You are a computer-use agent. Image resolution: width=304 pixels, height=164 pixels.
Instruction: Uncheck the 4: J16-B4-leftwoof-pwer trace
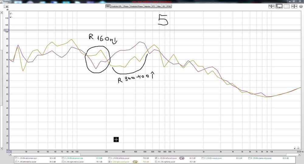156,158
